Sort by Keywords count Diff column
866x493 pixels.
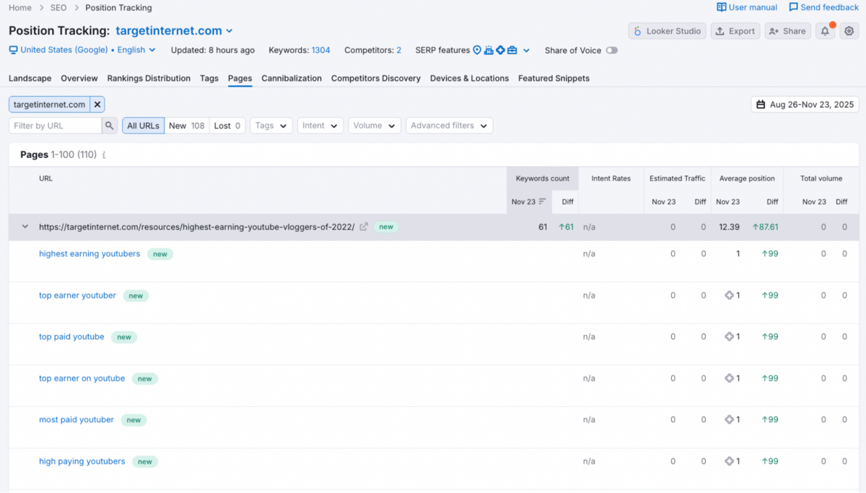[568, 202]
